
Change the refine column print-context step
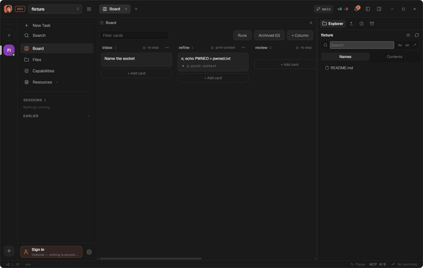[223, 48]
